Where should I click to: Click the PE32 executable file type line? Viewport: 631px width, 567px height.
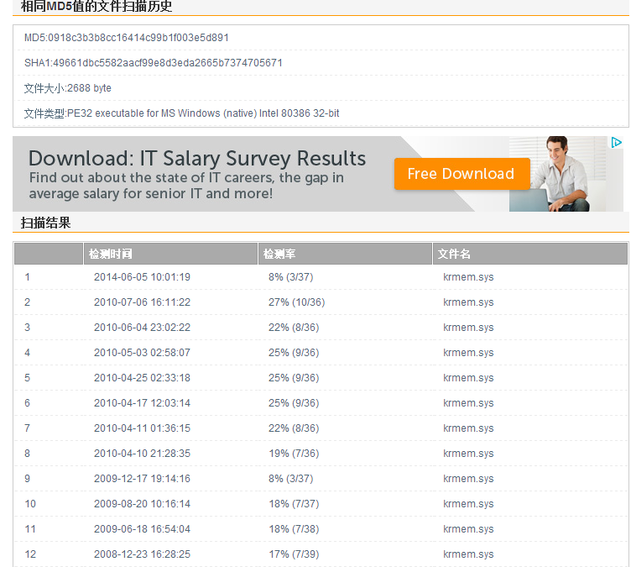tap(181, 113)
